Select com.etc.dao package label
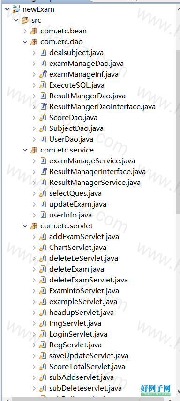Screen dimensions: 180x401 point(61,42)
